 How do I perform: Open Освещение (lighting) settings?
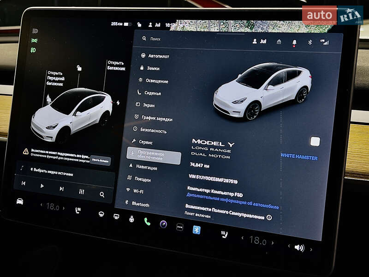pyautogui.click(x=156, y=81)
